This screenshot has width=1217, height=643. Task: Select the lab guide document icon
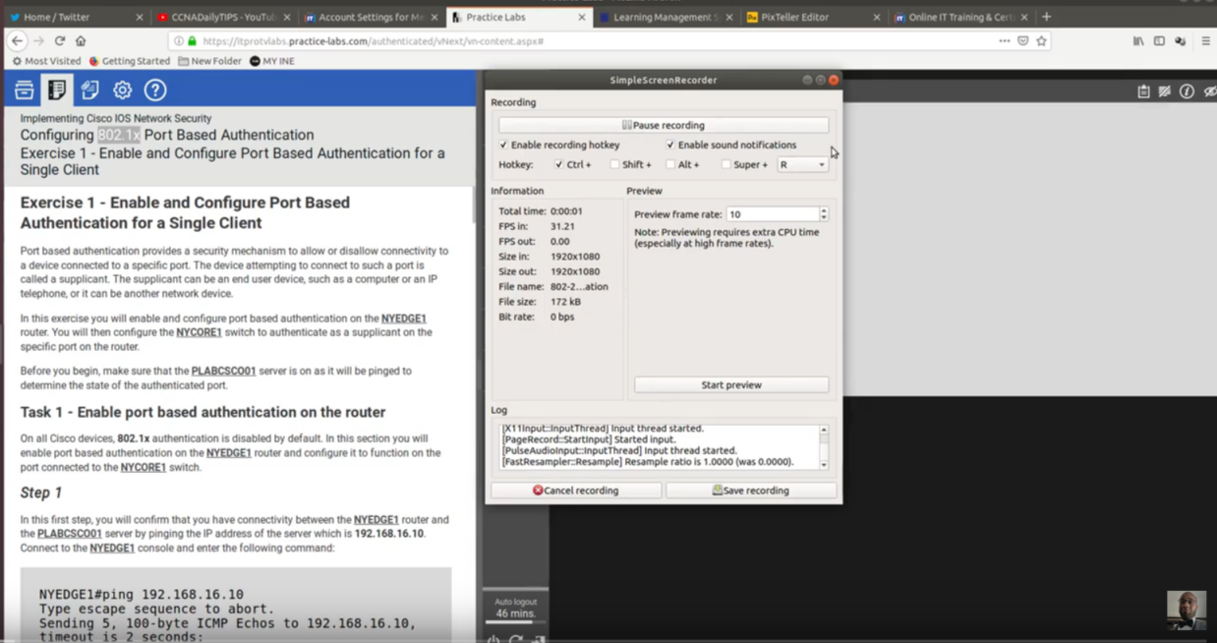[57, 89]
